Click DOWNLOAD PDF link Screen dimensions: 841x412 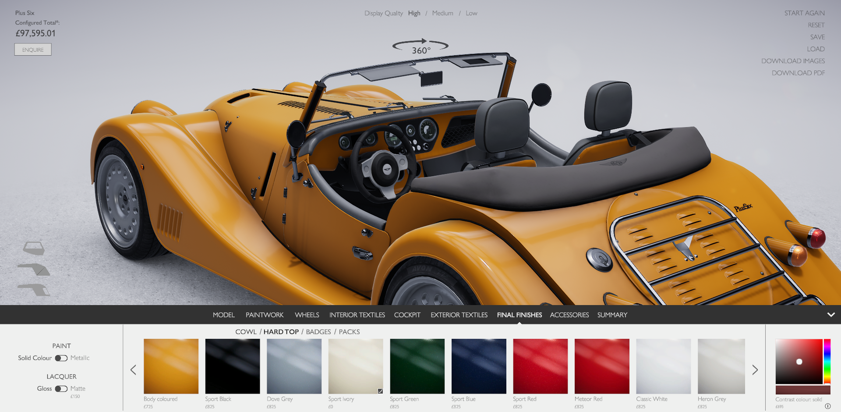click(798, 73)
